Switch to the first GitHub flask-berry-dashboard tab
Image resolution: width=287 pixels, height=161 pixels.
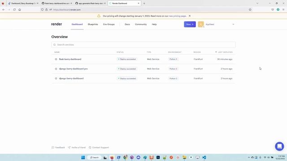(x=57, y=3)
